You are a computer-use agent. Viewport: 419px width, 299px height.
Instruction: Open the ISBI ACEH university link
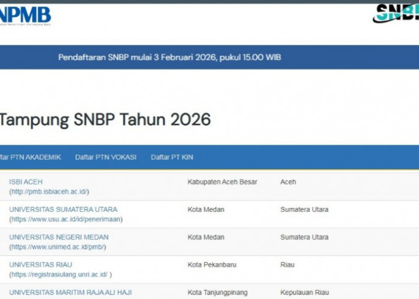26,182
